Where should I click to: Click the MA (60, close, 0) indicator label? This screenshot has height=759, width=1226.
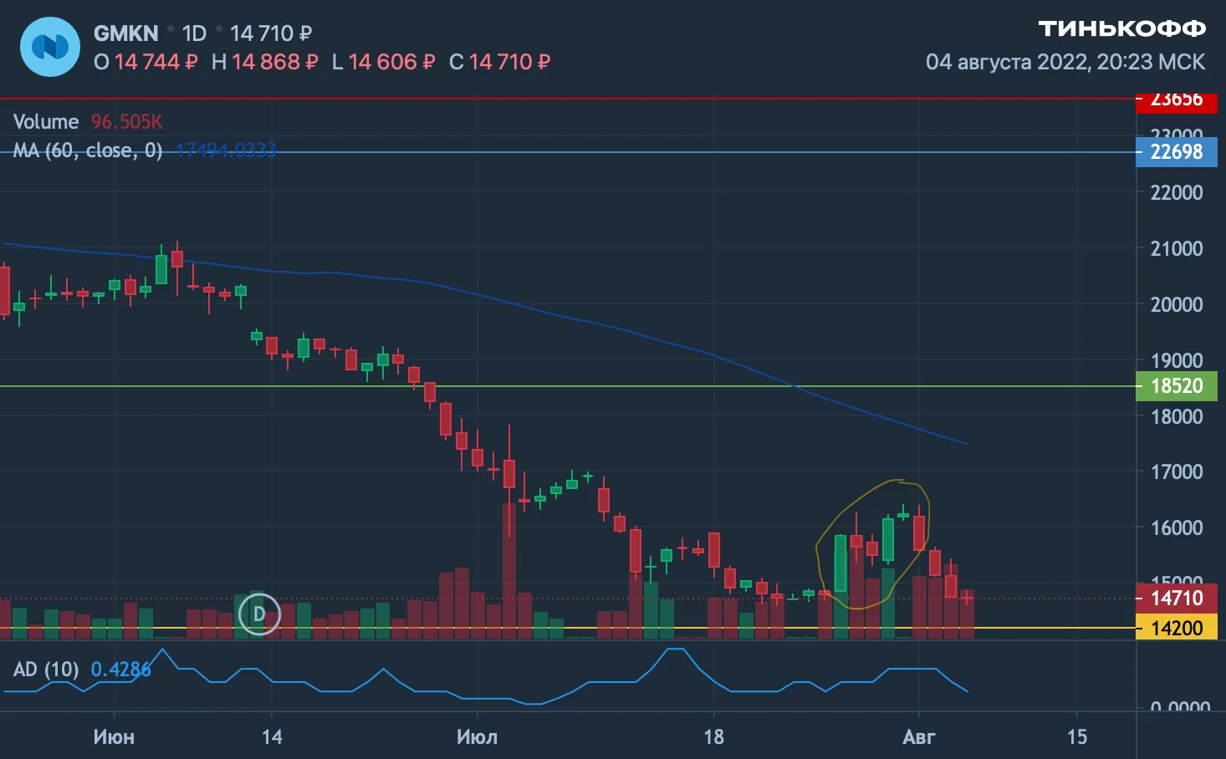coord(88,150)
